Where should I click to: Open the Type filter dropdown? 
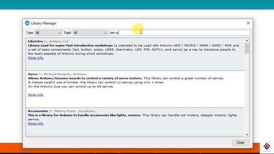point(48,33)
